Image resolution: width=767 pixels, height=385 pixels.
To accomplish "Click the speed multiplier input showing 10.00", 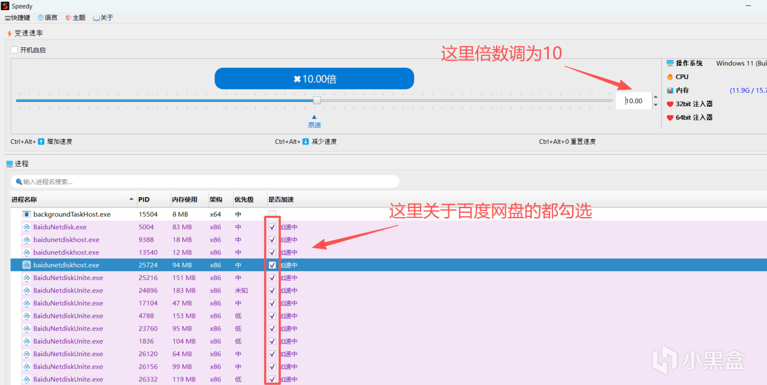I will coord(633,101).
